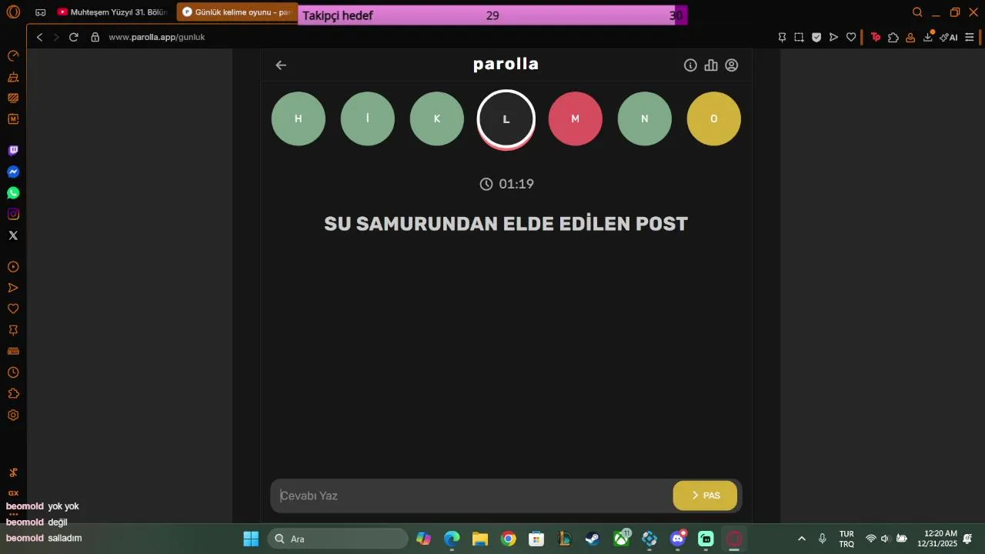
Task: Click the taskbar Ara search box
Action: point(338,539)
